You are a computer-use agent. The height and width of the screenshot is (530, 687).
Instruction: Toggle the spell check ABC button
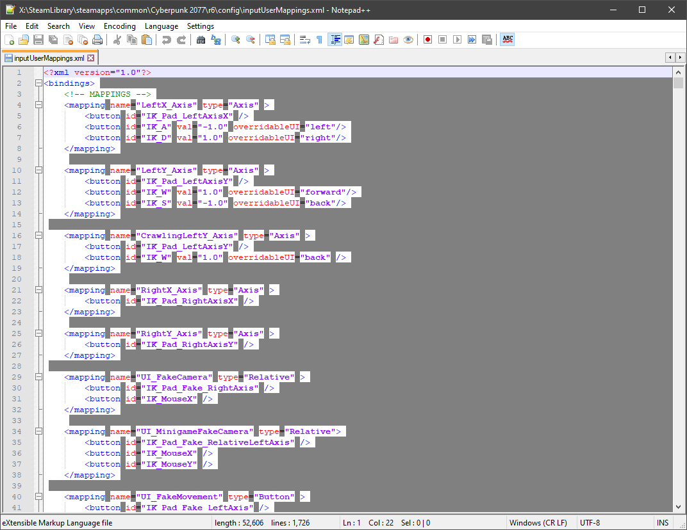point(508,40)
